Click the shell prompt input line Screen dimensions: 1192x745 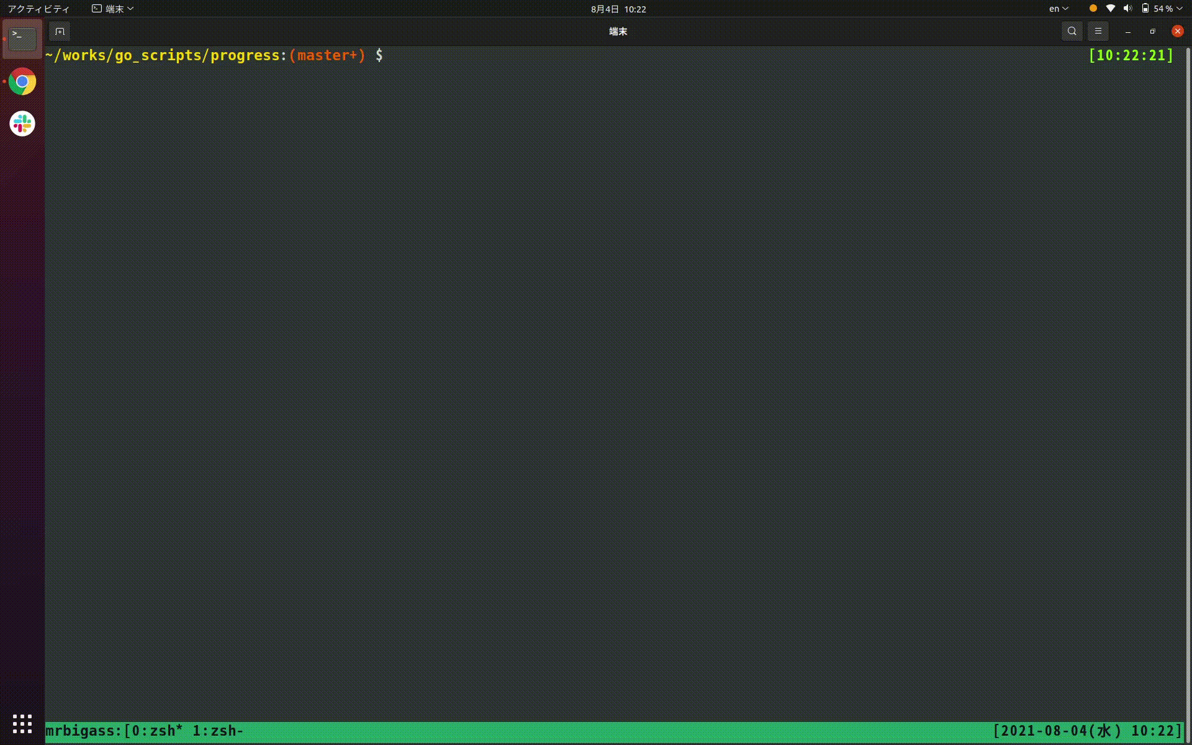(x=435, y=55)
